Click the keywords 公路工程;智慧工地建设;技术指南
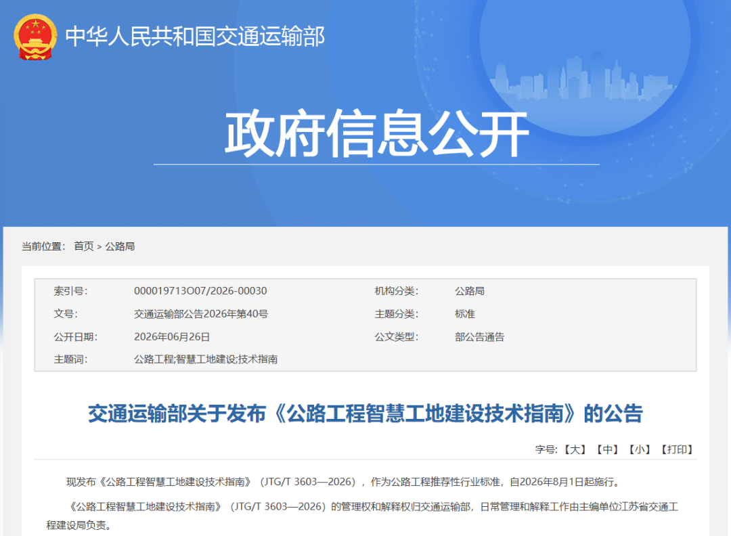 click(x=206, y=359)
